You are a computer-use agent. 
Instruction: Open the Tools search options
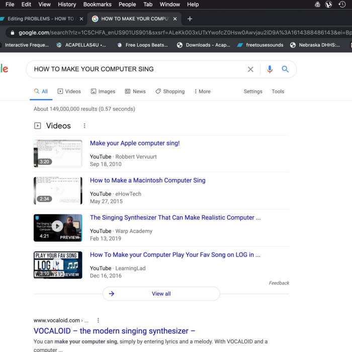(278, 92)
